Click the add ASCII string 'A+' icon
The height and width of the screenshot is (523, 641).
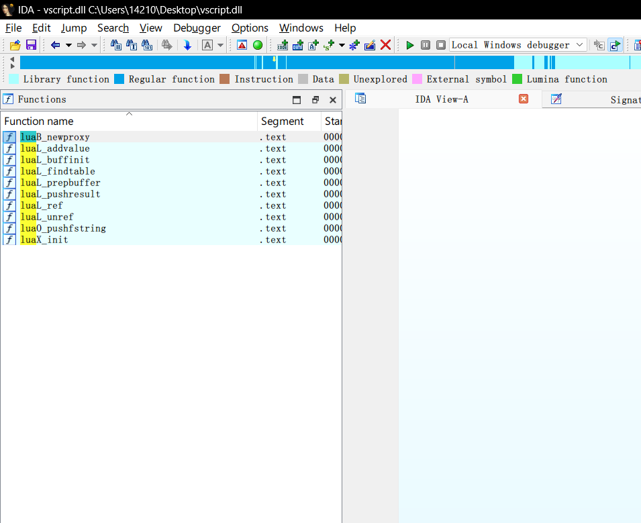point(313,45)
